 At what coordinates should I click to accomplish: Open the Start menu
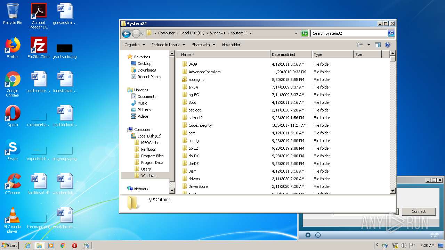pyautogui.click(x=9, y=245)
